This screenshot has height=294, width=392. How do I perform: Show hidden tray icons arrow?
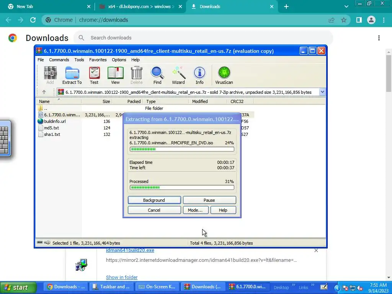pos(337,288)
